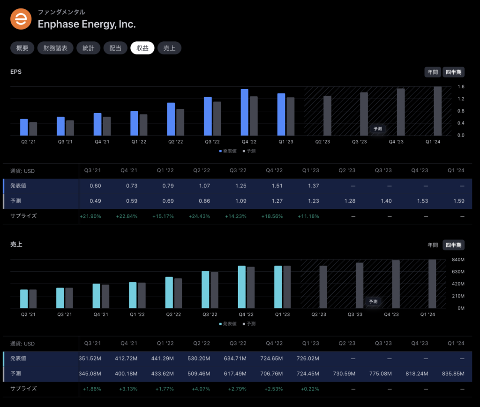The width and height of the screenshot is (480, 407).
Task: Open the 配当 dividends tab
Action: pos(115,48)
